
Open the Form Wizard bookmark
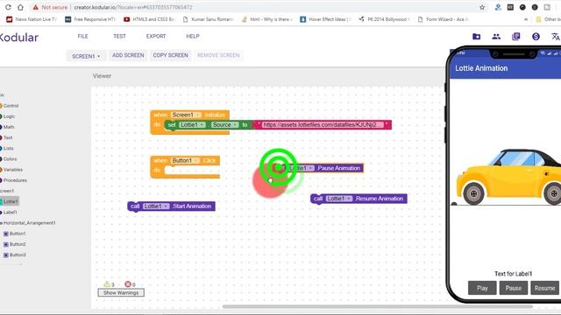pos(443,19)
